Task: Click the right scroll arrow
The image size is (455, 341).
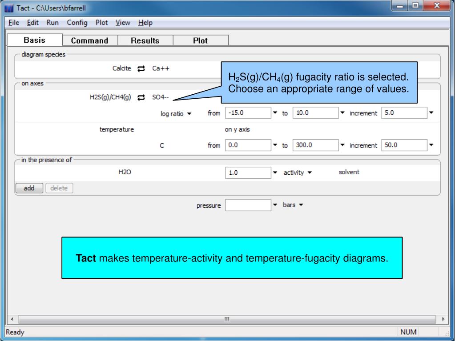Action: pos(443,319)
